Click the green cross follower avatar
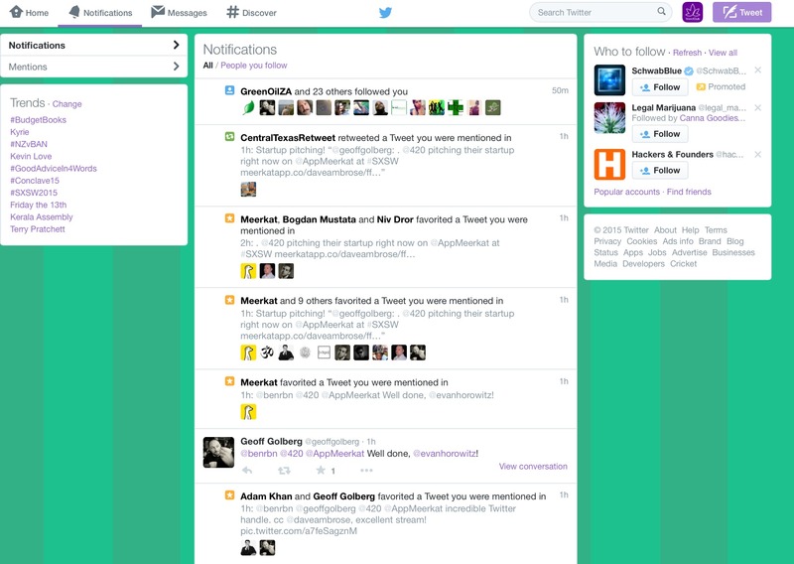Screen dimensions: 794x564 pos(456,107)
